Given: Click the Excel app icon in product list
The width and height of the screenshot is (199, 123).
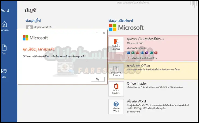Looking at the screenshot, I should point(133,53).
